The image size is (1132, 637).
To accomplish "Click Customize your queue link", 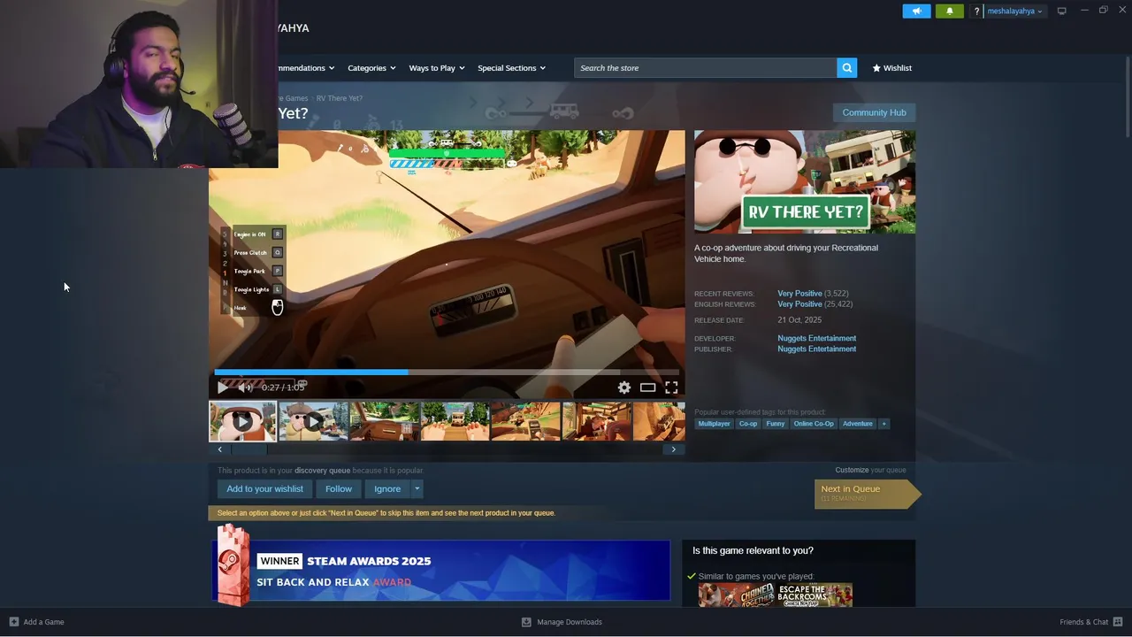I will (852, 470).
